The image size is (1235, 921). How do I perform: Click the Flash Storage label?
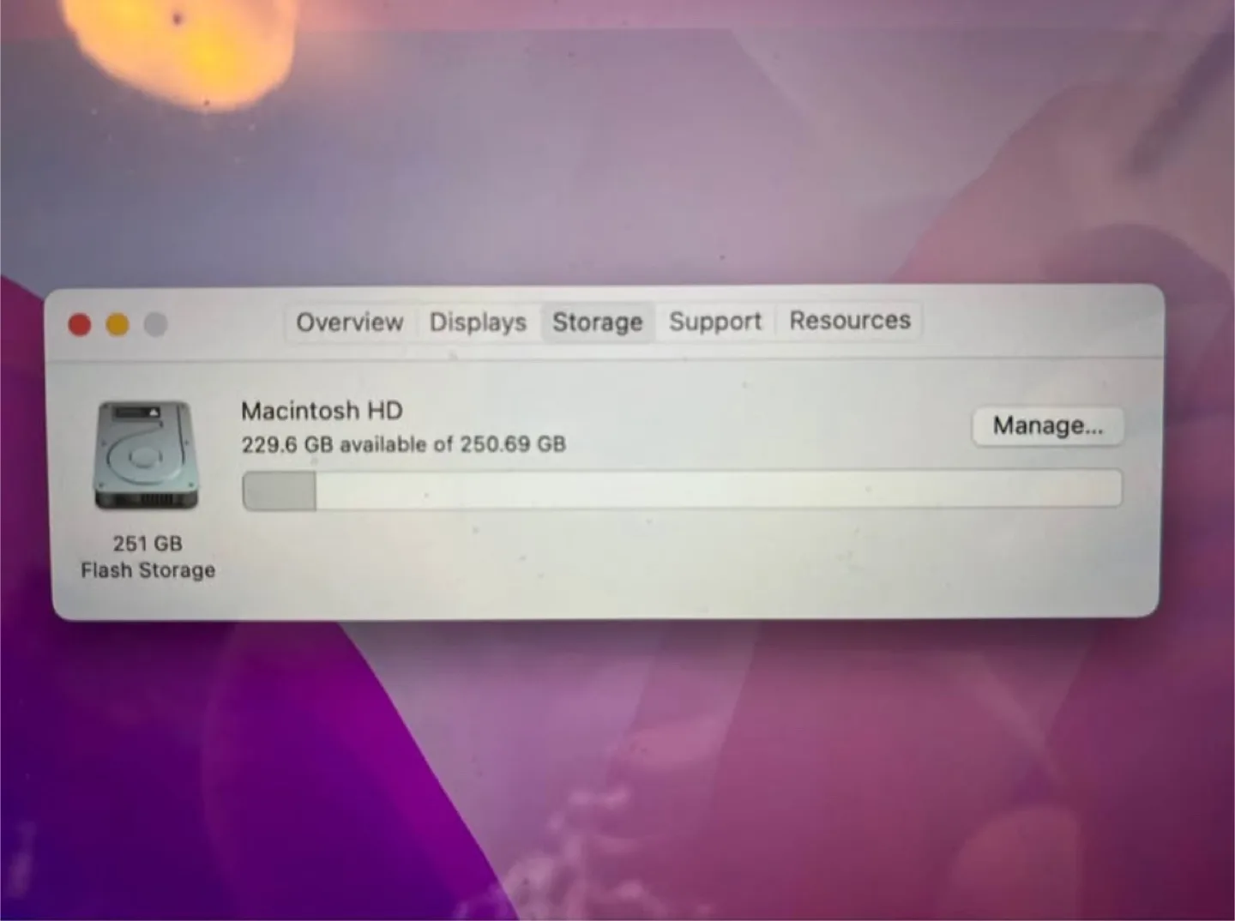147,570
